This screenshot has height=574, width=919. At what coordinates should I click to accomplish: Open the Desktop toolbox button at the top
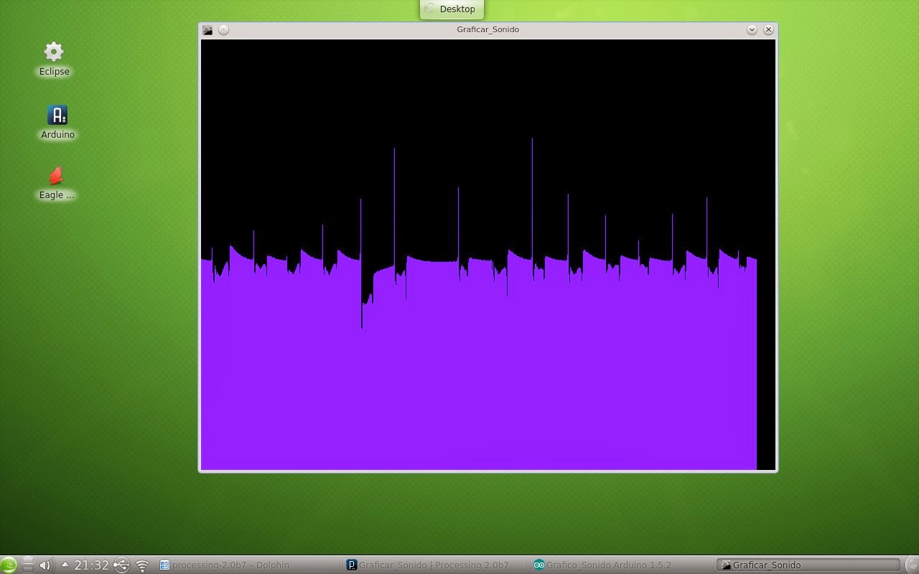tap(452, 9)
